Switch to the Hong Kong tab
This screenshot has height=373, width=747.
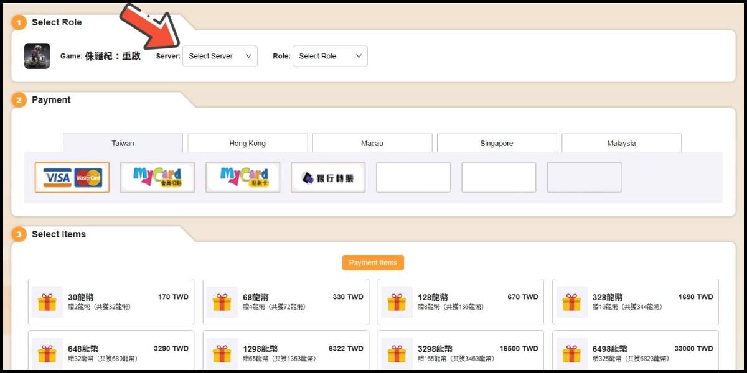pos(247,143)
